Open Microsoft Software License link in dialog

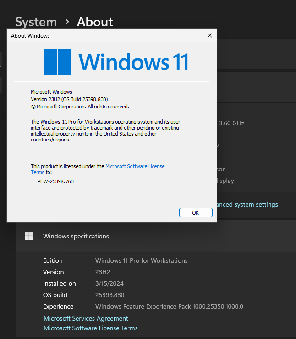tap(135, 166)
